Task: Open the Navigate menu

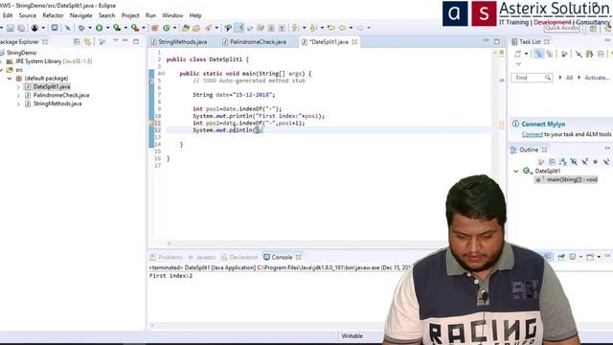Action: (80, 15)
